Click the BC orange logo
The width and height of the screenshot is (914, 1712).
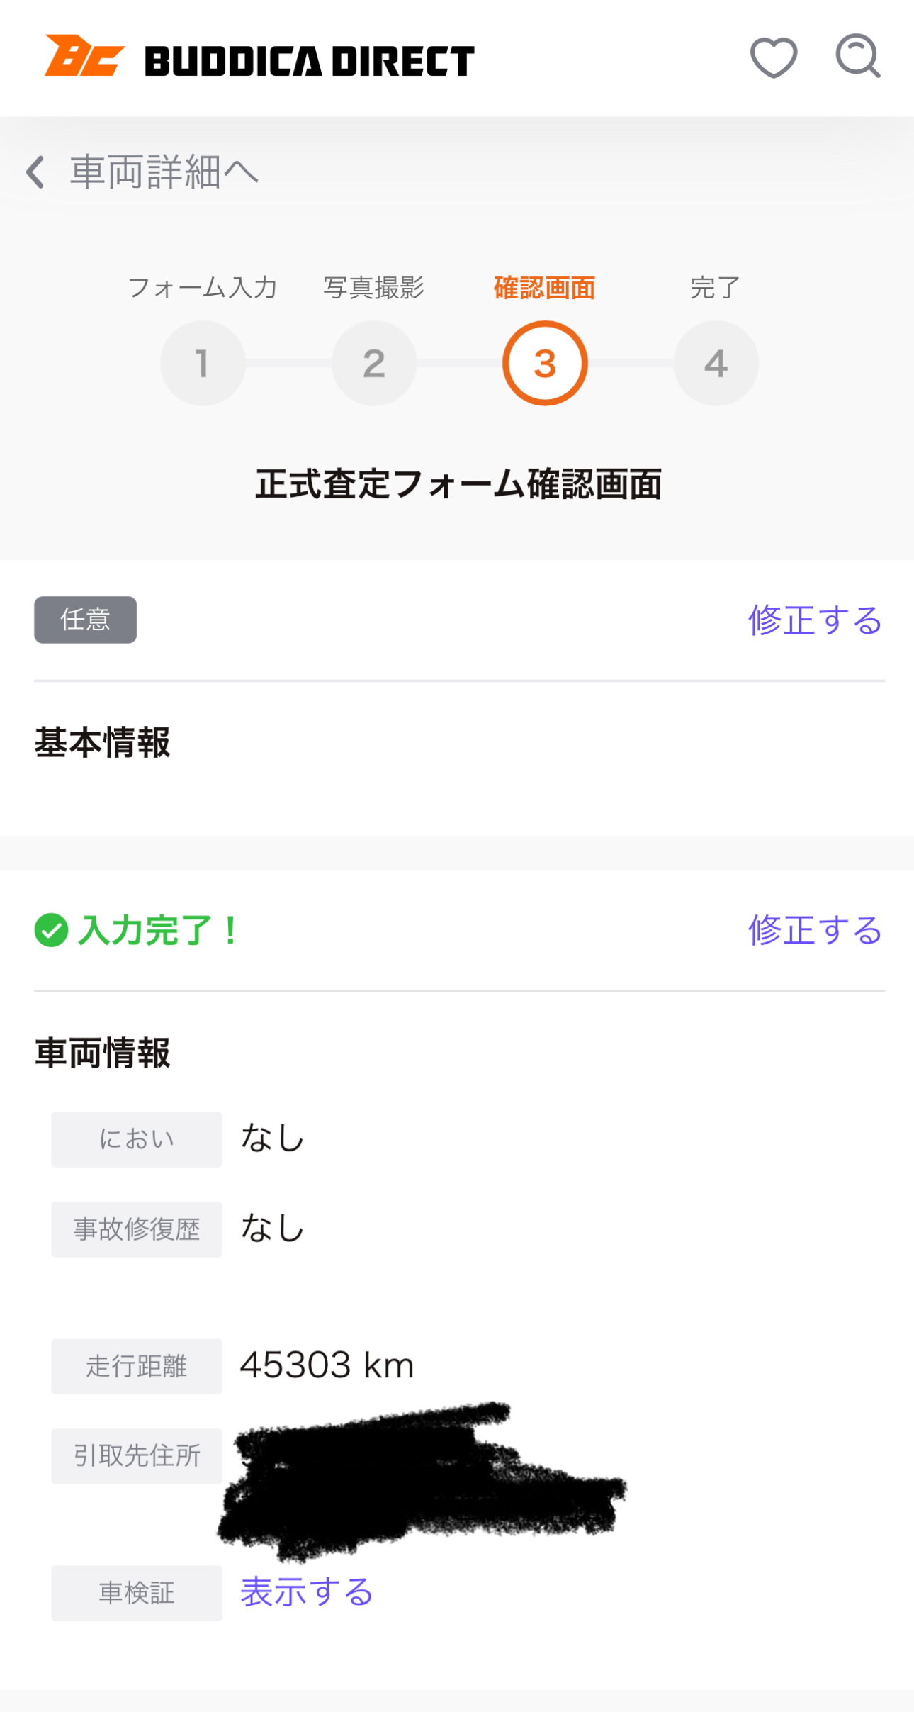(84, 56)
